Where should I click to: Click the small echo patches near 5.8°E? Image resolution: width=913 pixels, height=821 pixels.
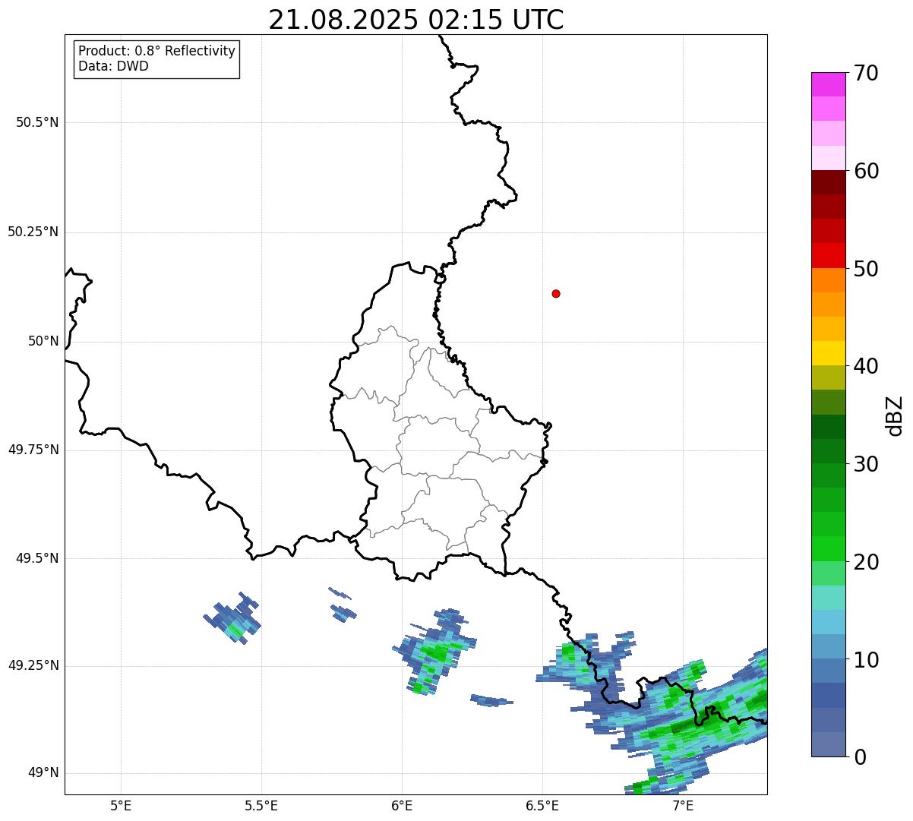pos(343,605)
